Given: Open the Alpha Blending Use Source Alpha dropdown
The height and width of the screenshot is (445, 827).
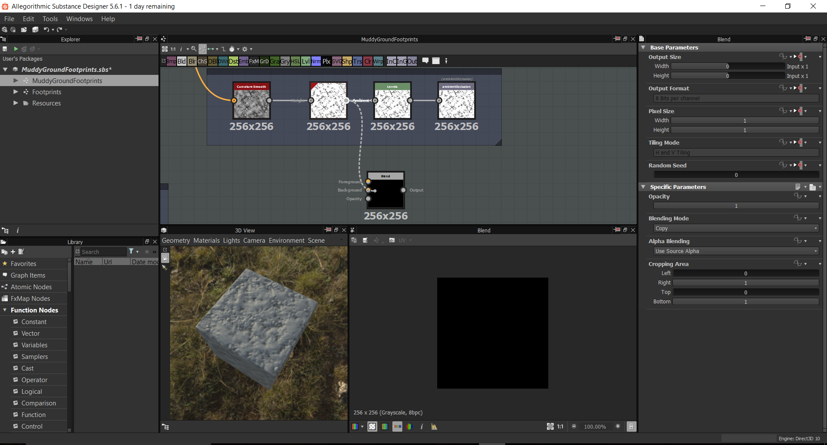Looking at the screenshot, I should pyautogui.click(x=736, y=251).
